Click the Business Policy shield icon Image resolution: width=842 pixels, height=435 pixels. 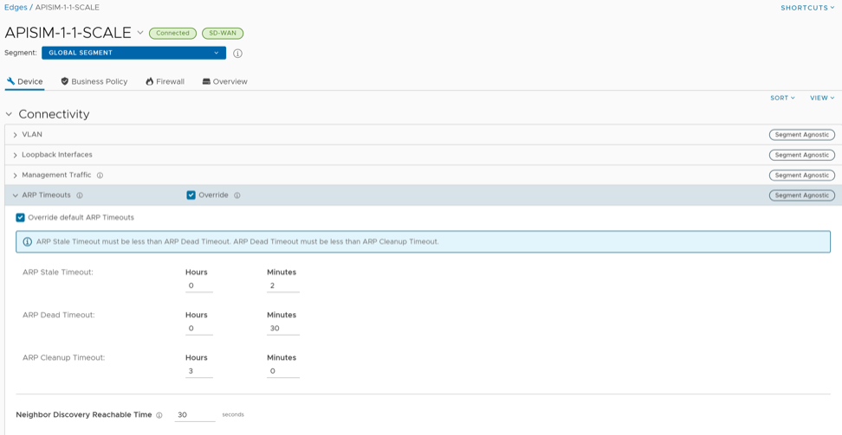point(65,82)
